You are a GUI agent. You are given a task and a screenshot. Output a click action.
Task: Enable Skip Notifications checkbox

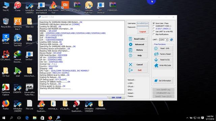[154, 34]
